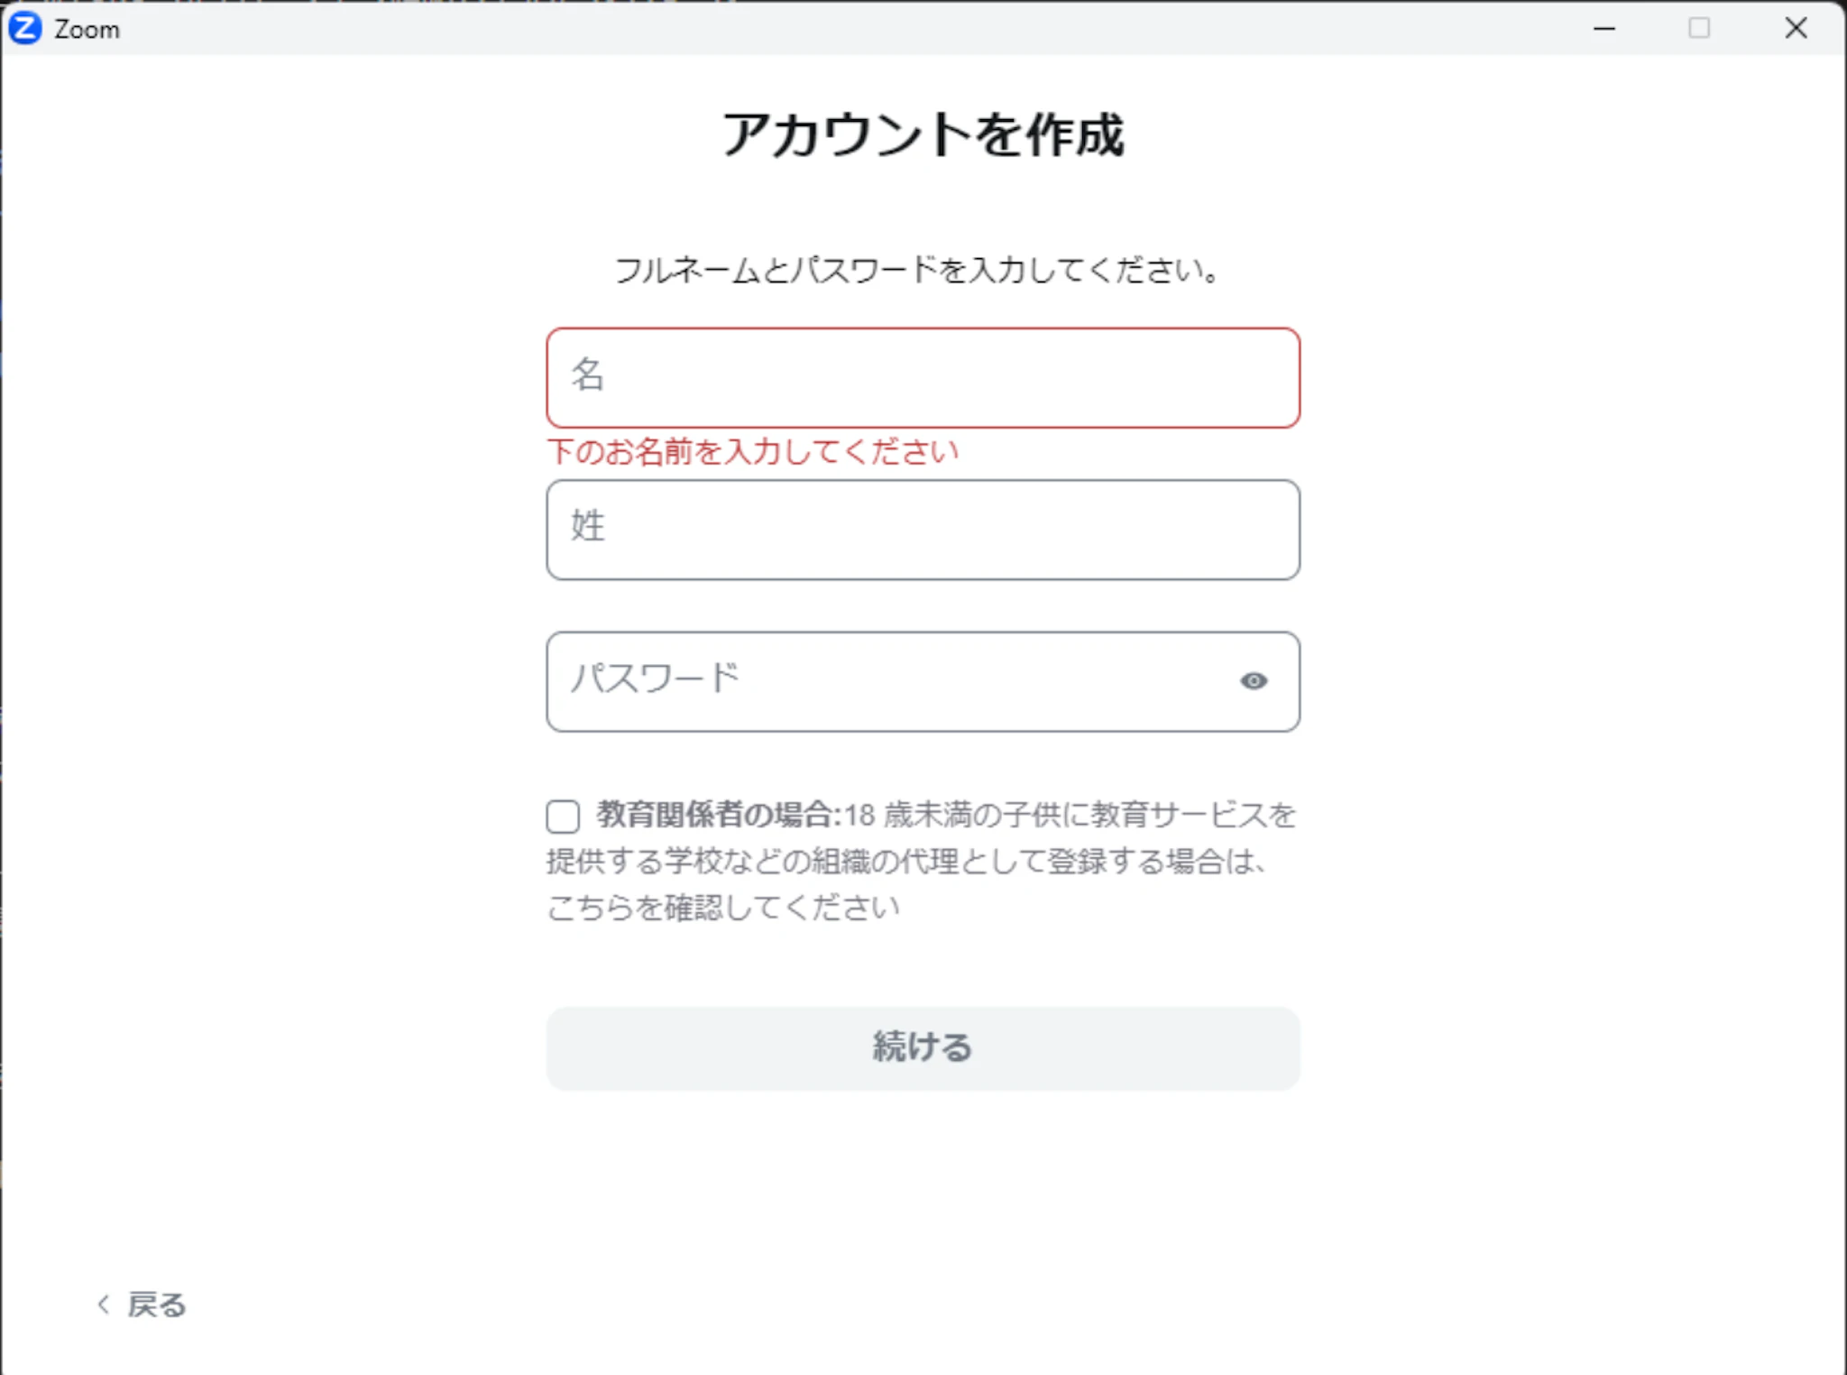Click empty area of the title bar
The height and width of the screenshot is (1375, 1847).
coord(812,29)
